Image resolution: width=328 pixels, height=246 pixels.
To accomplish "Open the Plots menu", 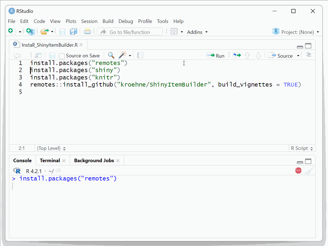I will [71, 21].
